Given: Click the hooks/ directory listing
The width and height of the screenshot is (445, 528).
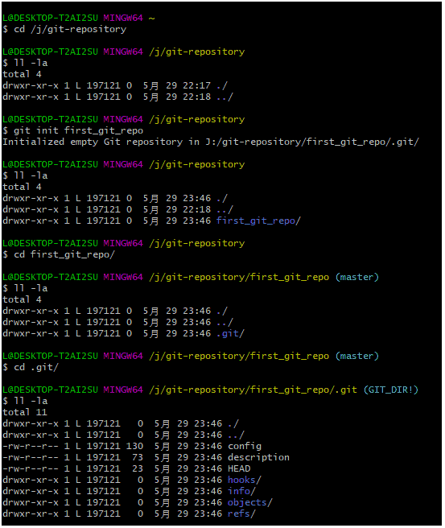Looking at the screenshot, I should point(245,480).
